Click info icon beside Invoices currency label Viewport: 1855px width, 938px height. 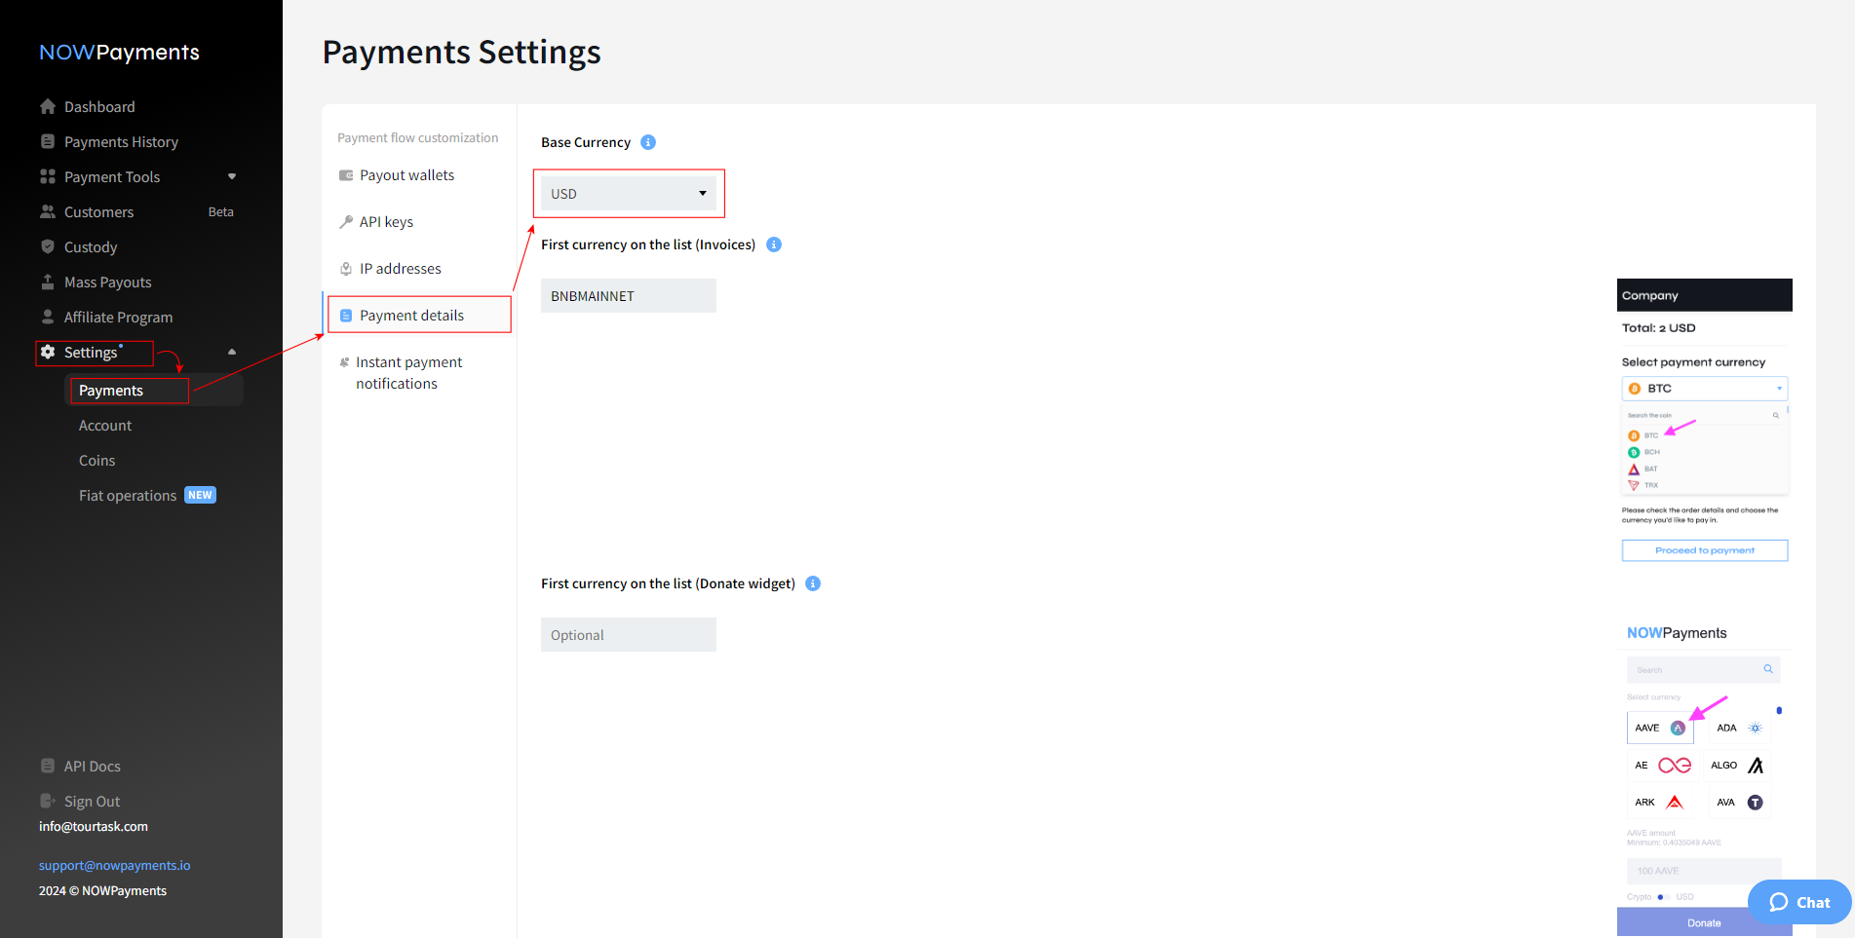coord(774,244)
